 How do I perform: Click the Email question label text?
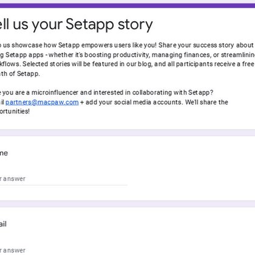(x=3, y=224)
